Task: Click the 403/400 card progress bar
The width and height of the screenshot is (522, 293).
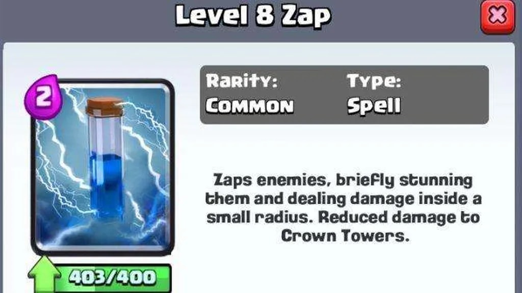Action: tap(113, 278)
